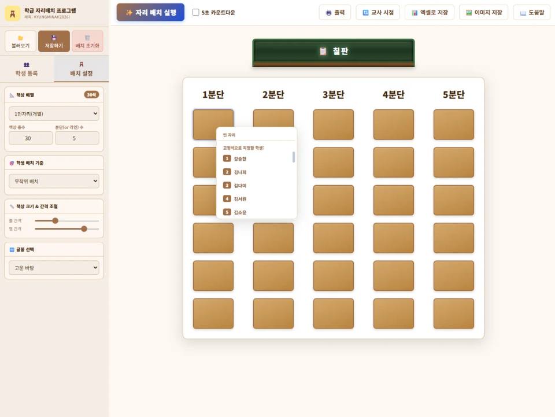Viewport: 555px width, 417px height.
Task: Open the 1인자리(개별) desk layout dropdown
Action: coord(54,113)
